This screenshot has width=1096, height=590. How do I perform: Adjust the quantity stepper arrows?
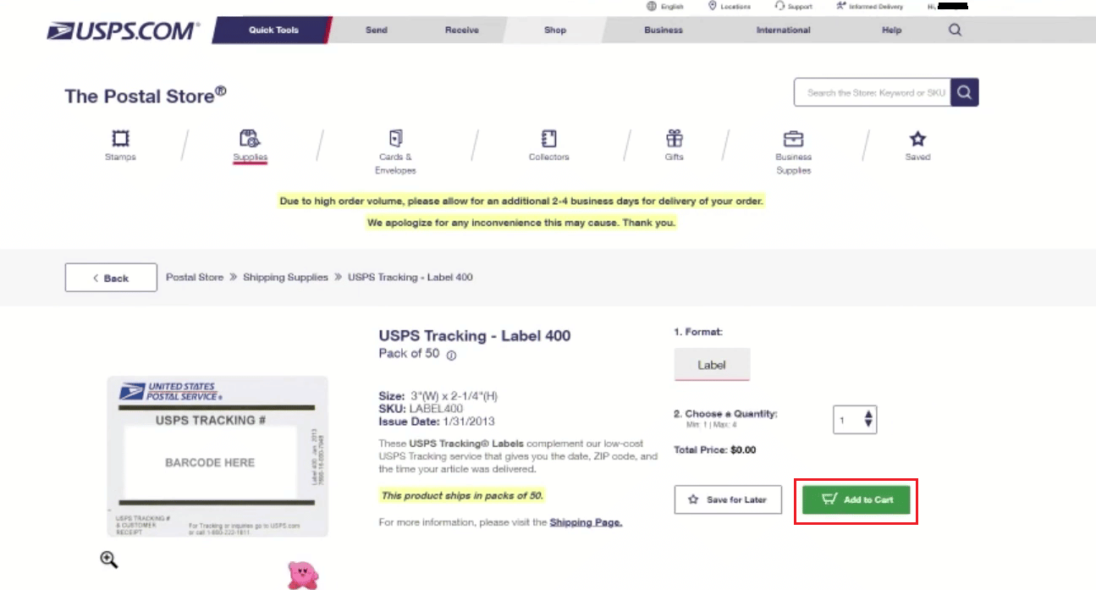point(867,419)
